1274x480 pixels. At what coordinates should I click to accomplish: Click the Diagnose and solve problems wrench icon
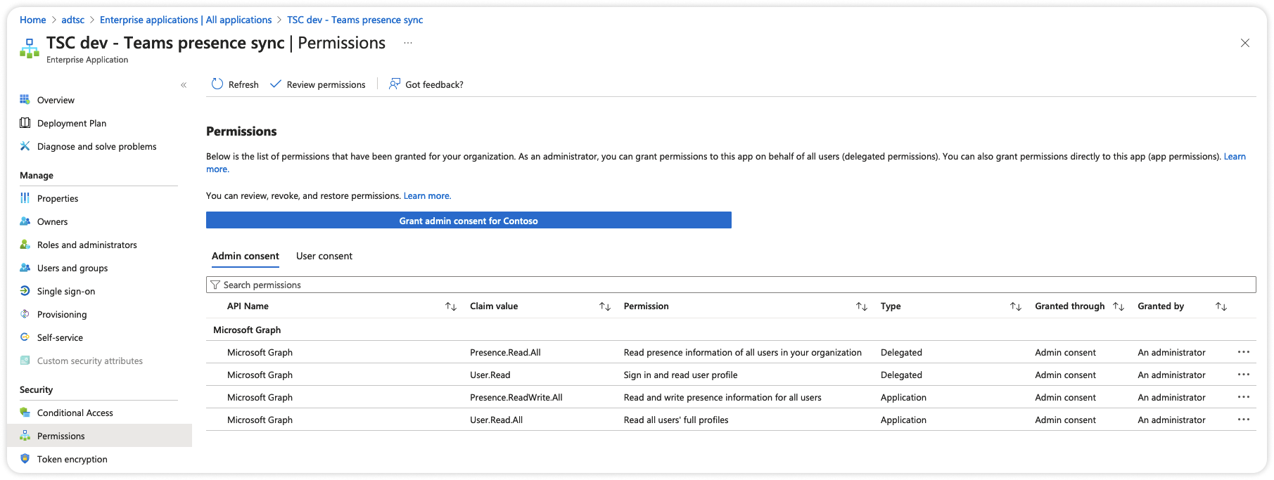(x=25, y=146)
